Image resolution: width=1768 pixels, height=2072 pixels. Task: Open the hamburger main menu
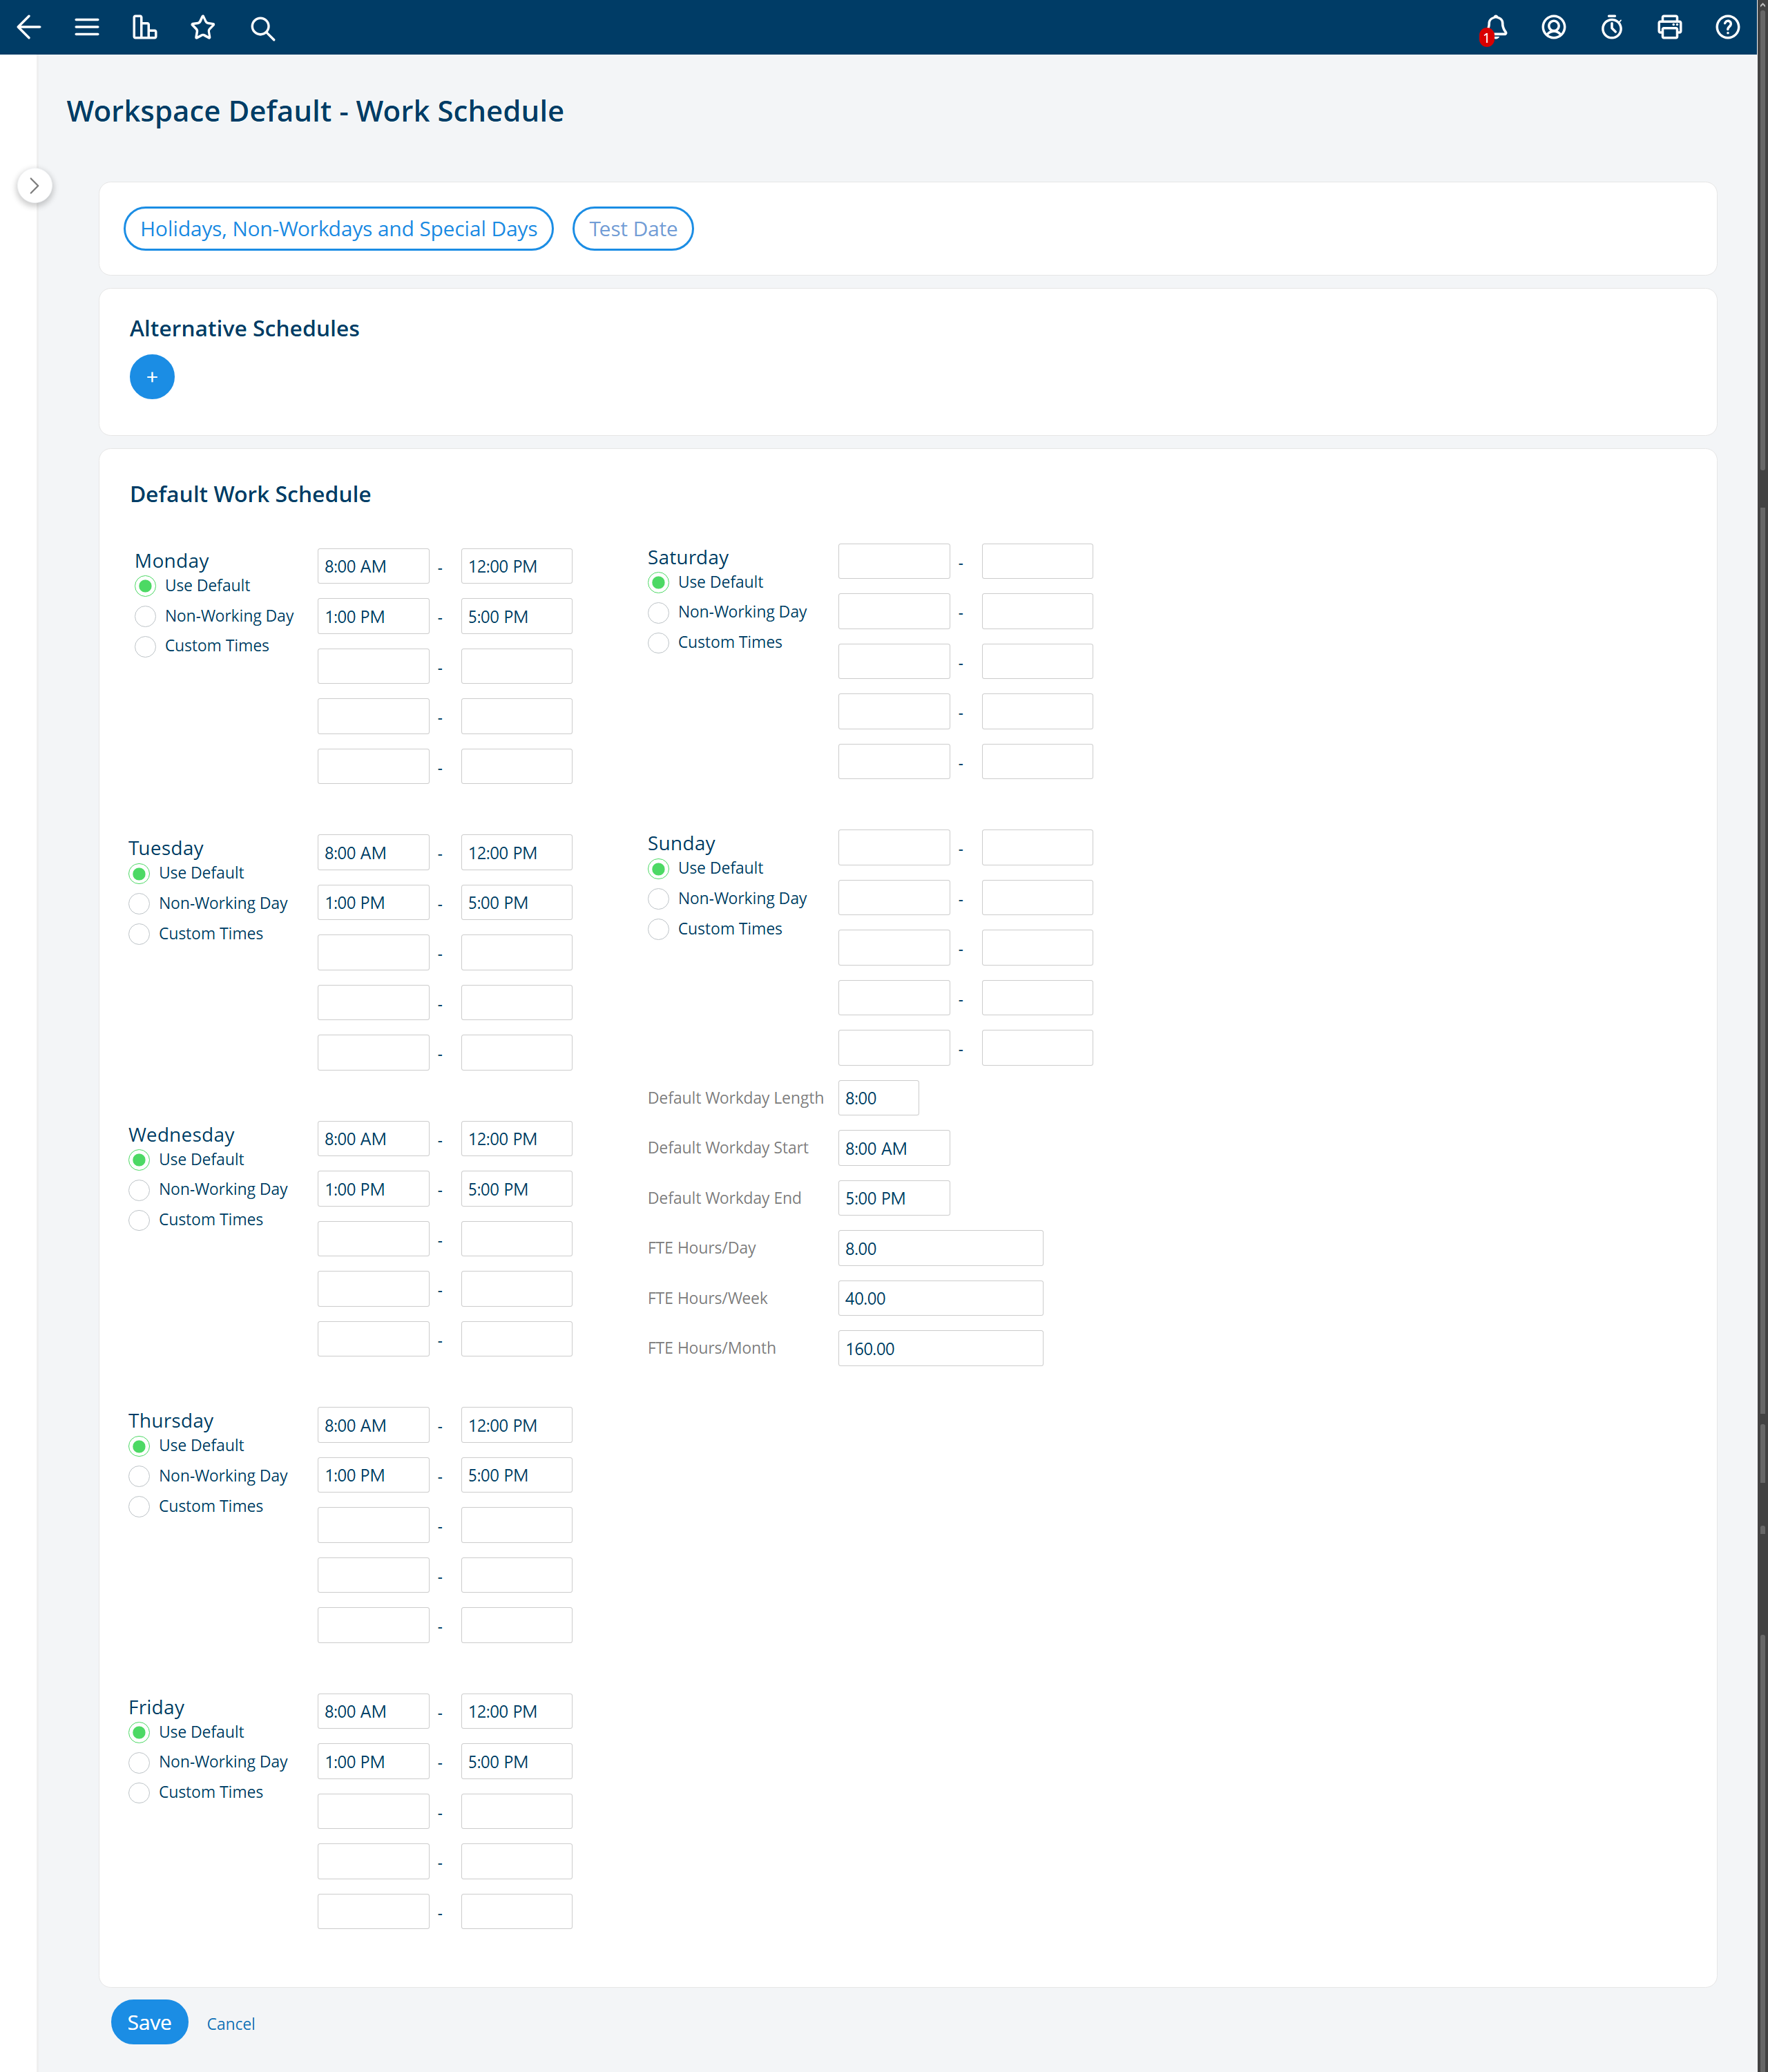(87, 27)
